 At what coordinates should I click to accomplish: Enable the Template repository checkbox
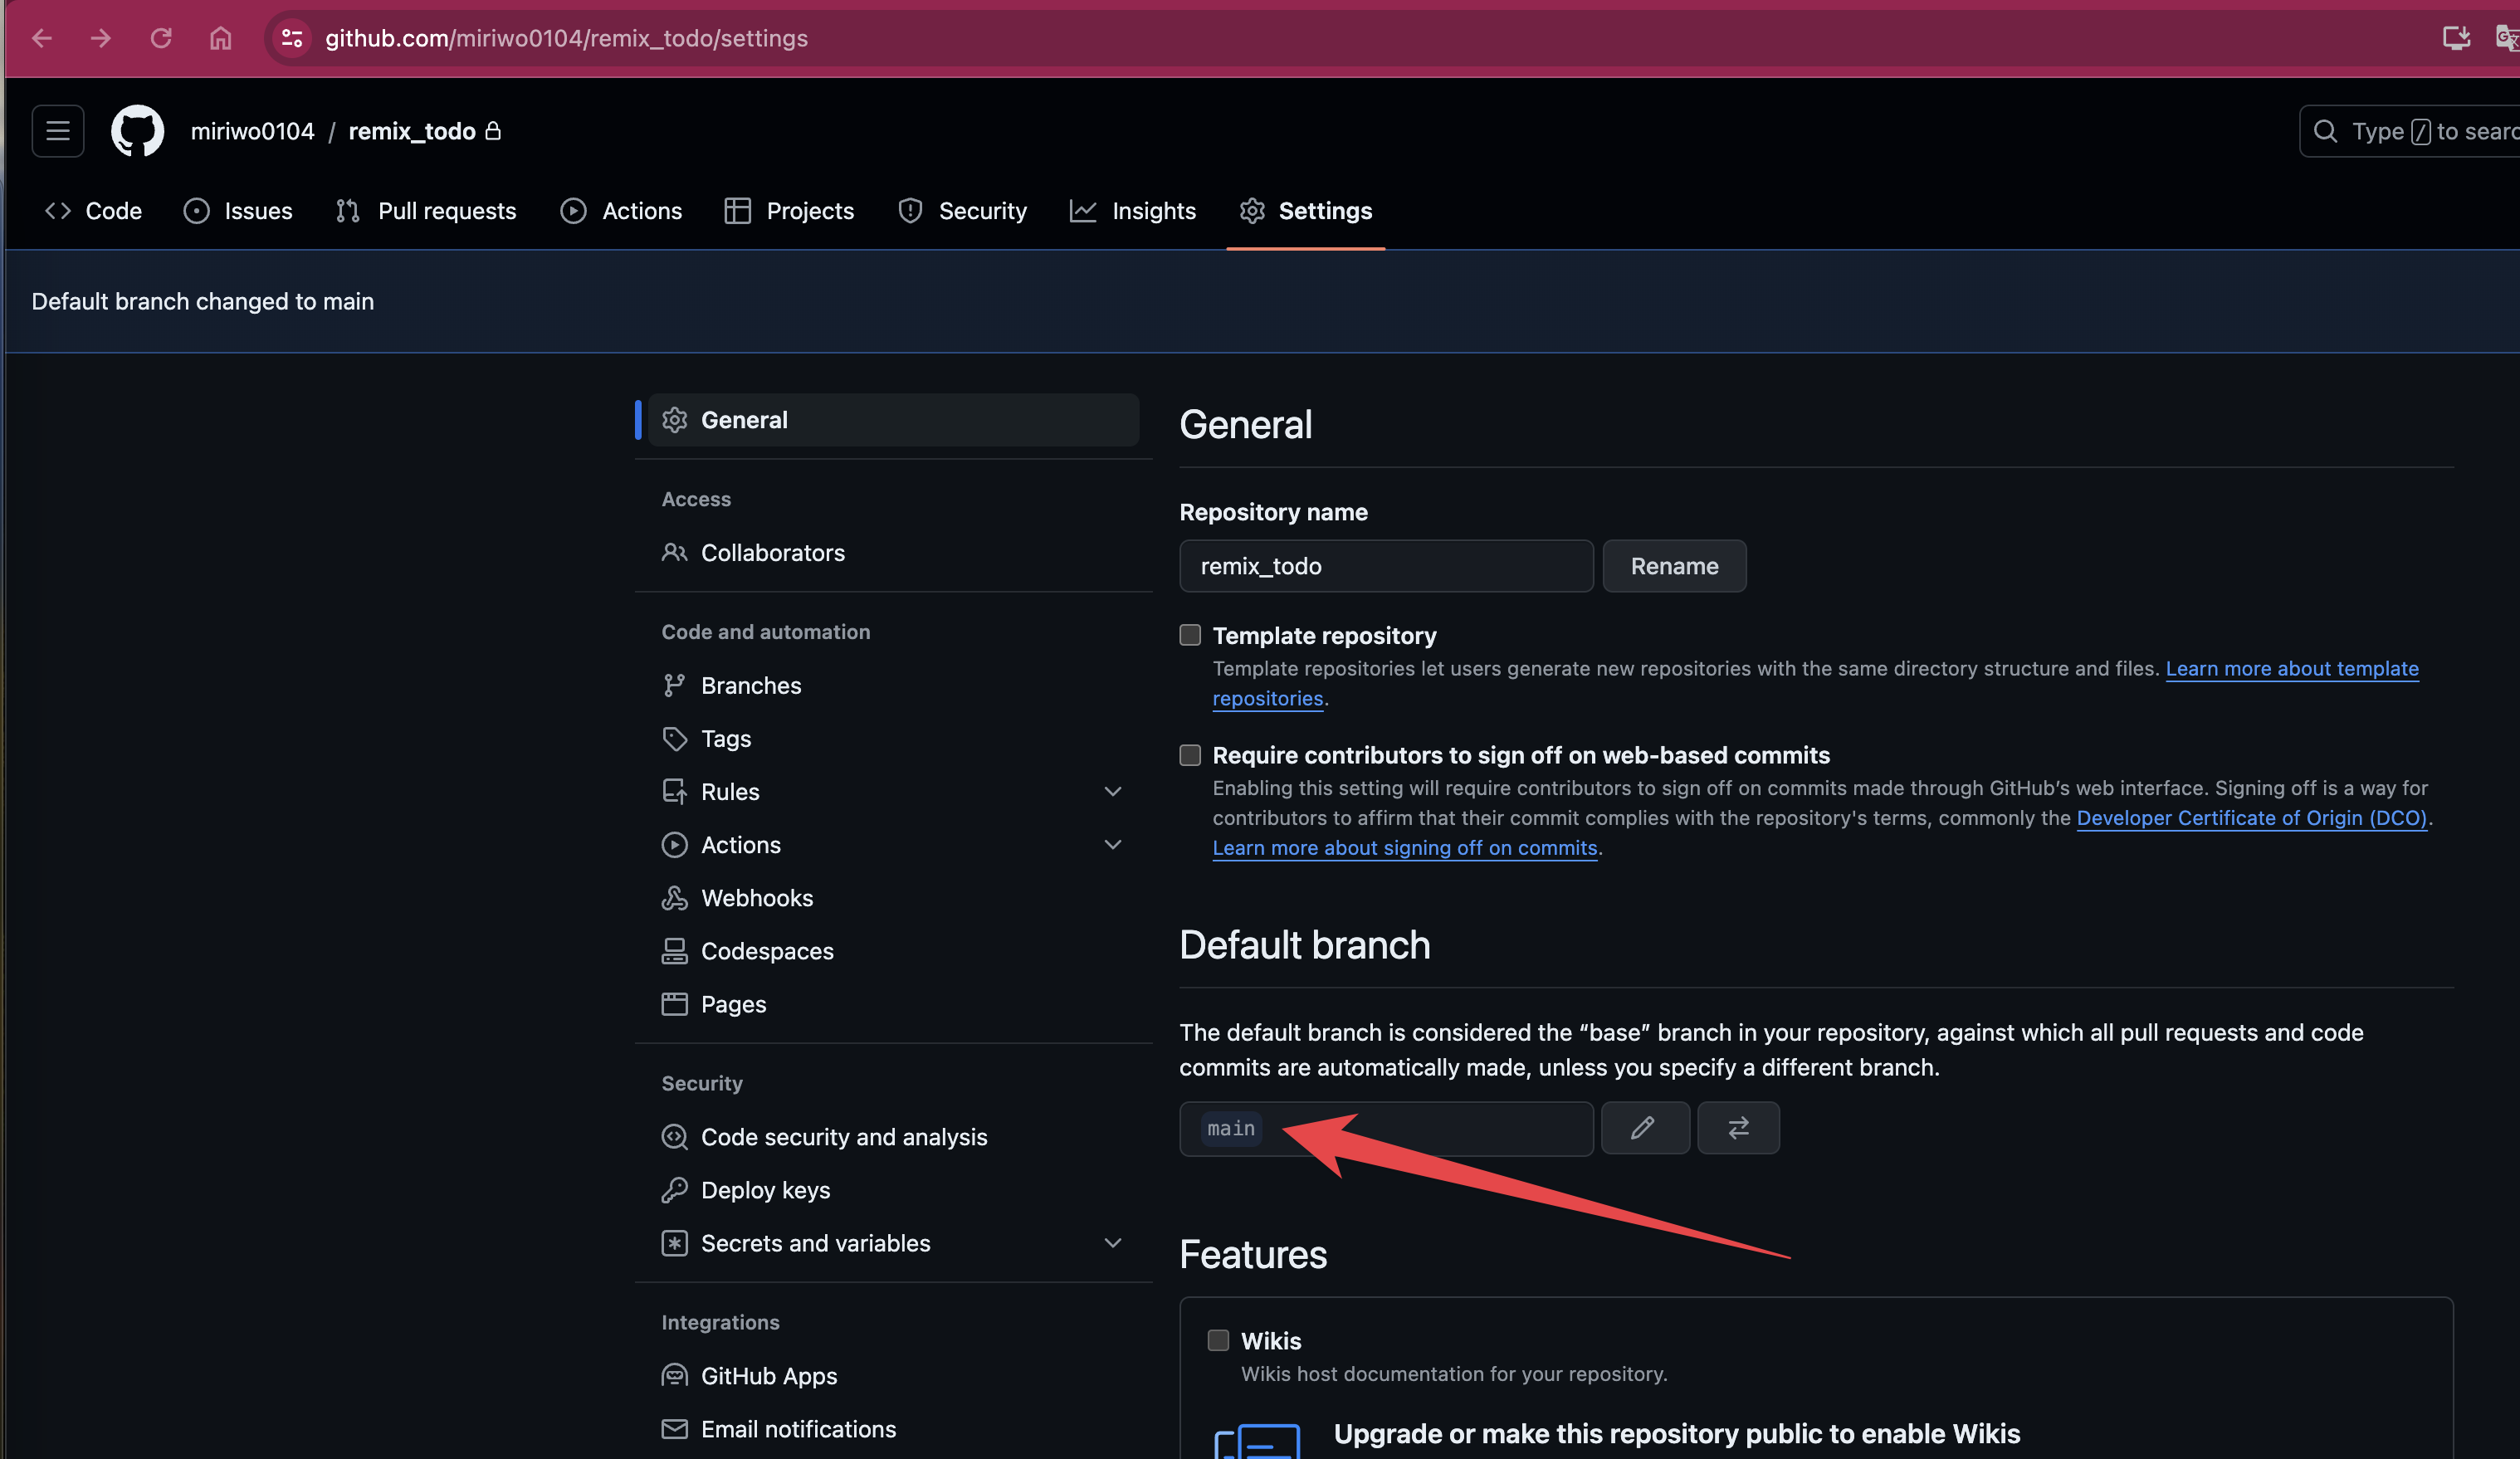pyautogui.click(x=1190, y=635)
